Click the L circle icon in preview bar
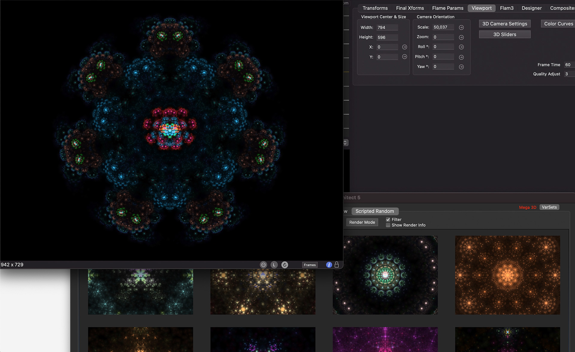Screen dimensions: 575x352 pyautogui.click(x=274, y=265)
